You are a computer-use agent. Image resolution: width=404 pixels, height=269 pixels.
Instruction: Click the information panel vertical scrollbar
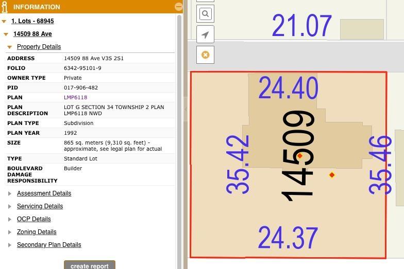[x=179, y=139]
